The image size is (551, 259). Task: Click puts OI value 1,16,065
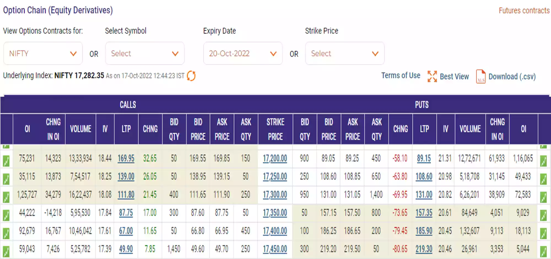tap(523, 158)
